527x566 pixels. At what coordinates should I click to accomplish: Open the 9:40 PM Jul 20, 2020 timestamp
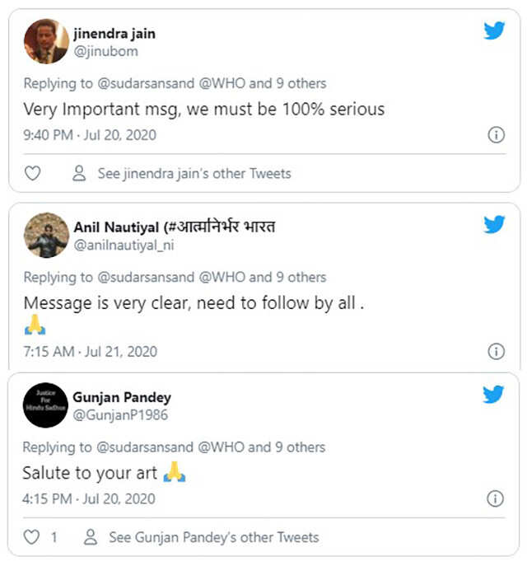[x=90, y=135]
